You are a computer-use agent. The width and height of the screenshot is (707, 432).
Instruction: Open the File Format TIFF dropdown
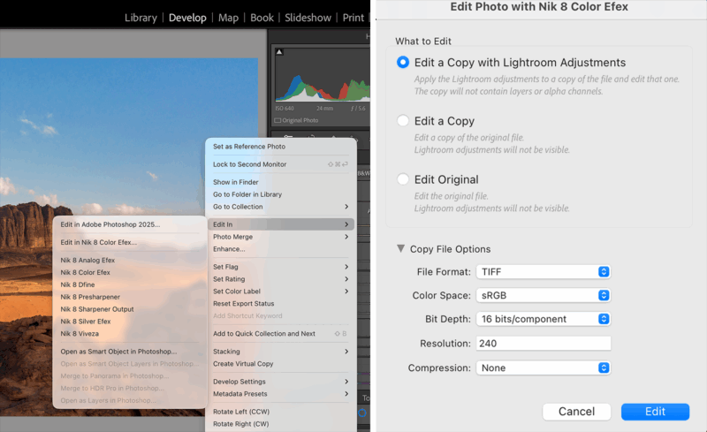(544, 271)
